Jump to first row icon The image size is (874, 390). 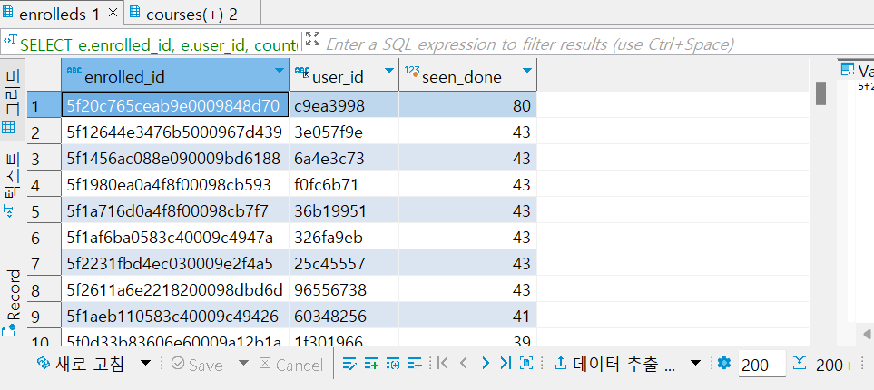point(443,364)
